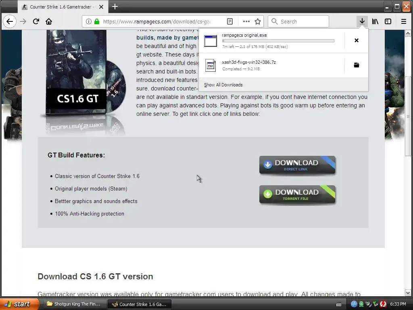Click the Download Torrent File button

tap(297, 195)
